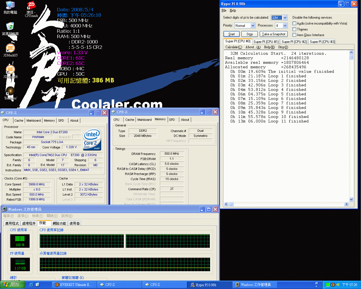Toggle the Themes checkbox

tap(294, 29)
